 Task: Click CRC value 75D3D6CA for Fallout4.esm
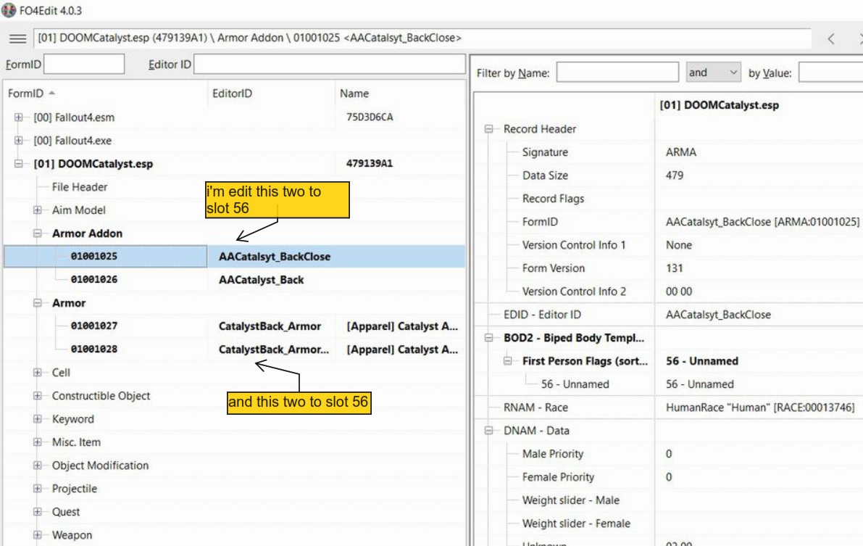click(370, 117)
